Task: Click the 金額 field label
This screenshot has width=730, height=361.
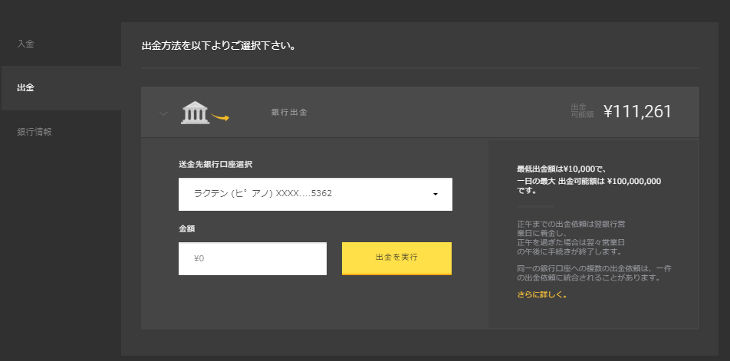Action: 186,229
